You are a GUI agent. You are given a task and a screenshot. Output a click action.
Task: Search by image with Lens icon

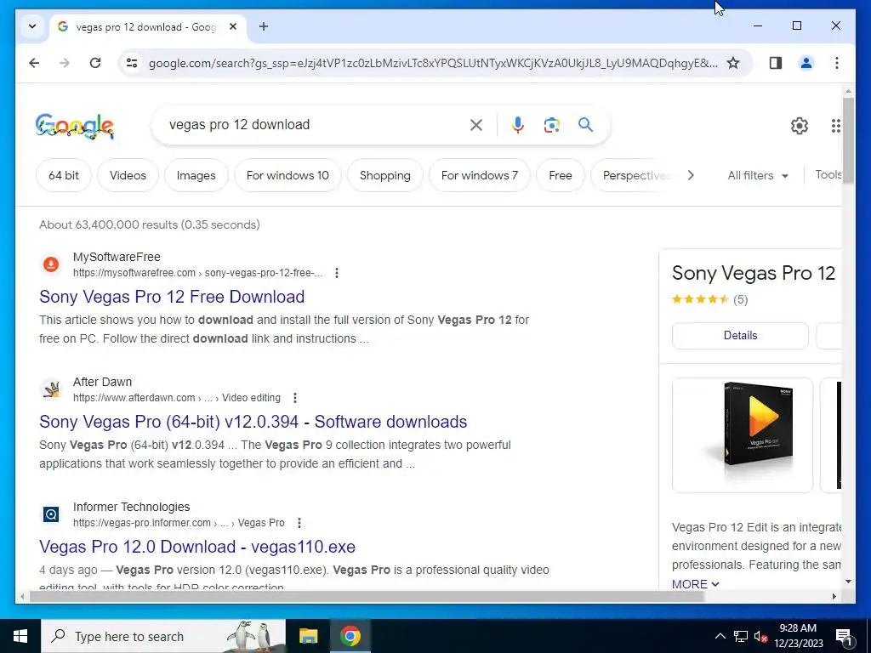pyautogui.click(x=551, y=125)
